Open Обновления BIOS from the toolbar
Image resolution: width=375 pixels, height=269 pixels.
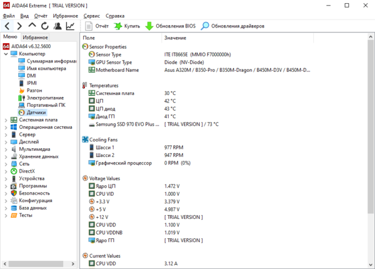coord(170,26)
